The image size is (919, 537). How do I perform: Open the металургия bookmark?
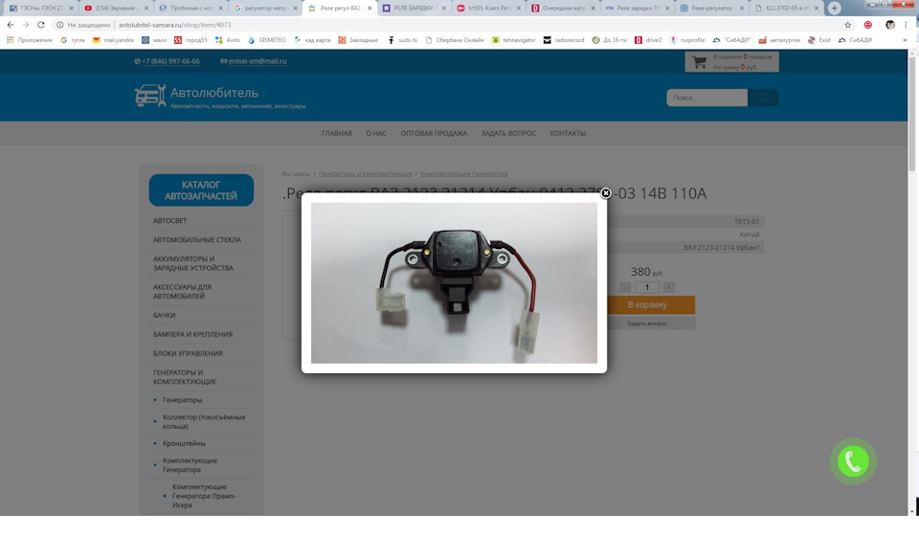[x=779, y=40]
